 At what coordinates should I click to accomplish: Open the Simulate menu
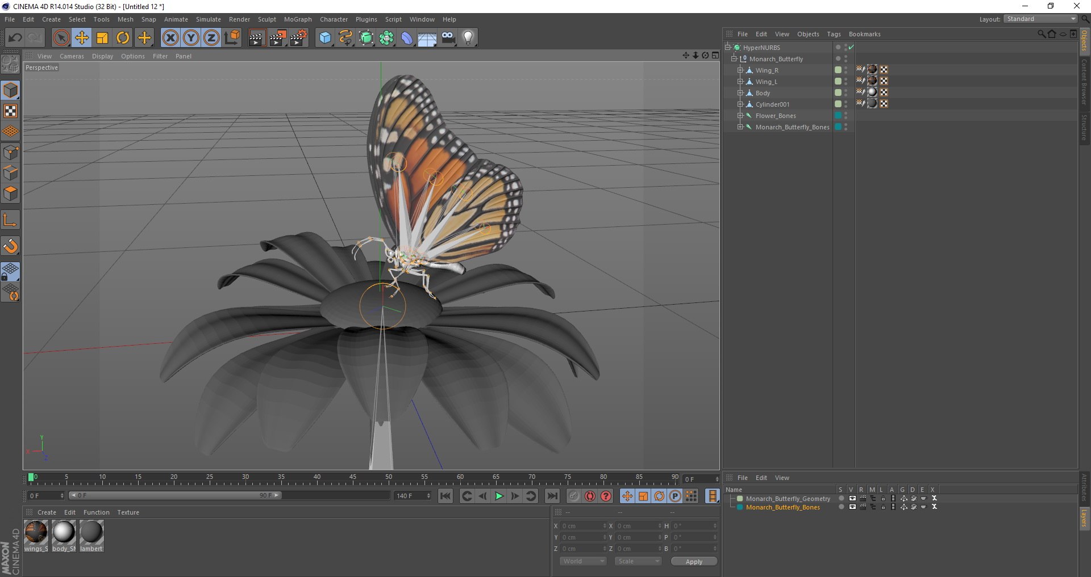pos(209,19)
